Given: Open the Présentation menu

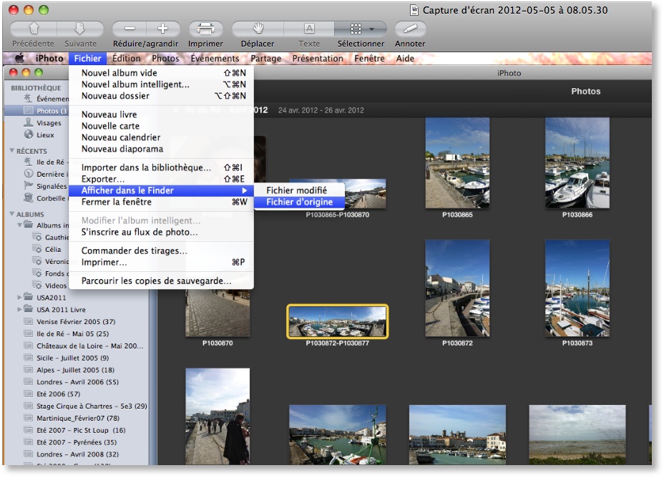Looking at the screenshot, I should [318, 59].
